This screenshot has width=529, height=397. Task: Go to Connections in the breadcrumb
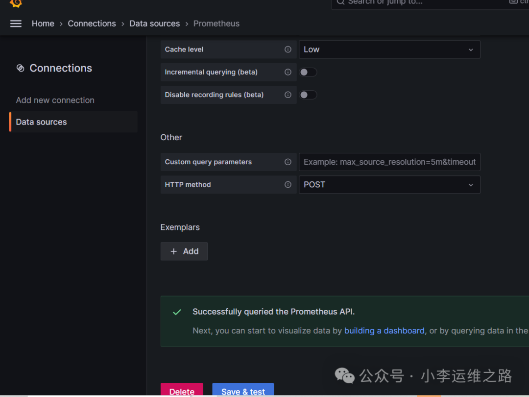(92, 24)
